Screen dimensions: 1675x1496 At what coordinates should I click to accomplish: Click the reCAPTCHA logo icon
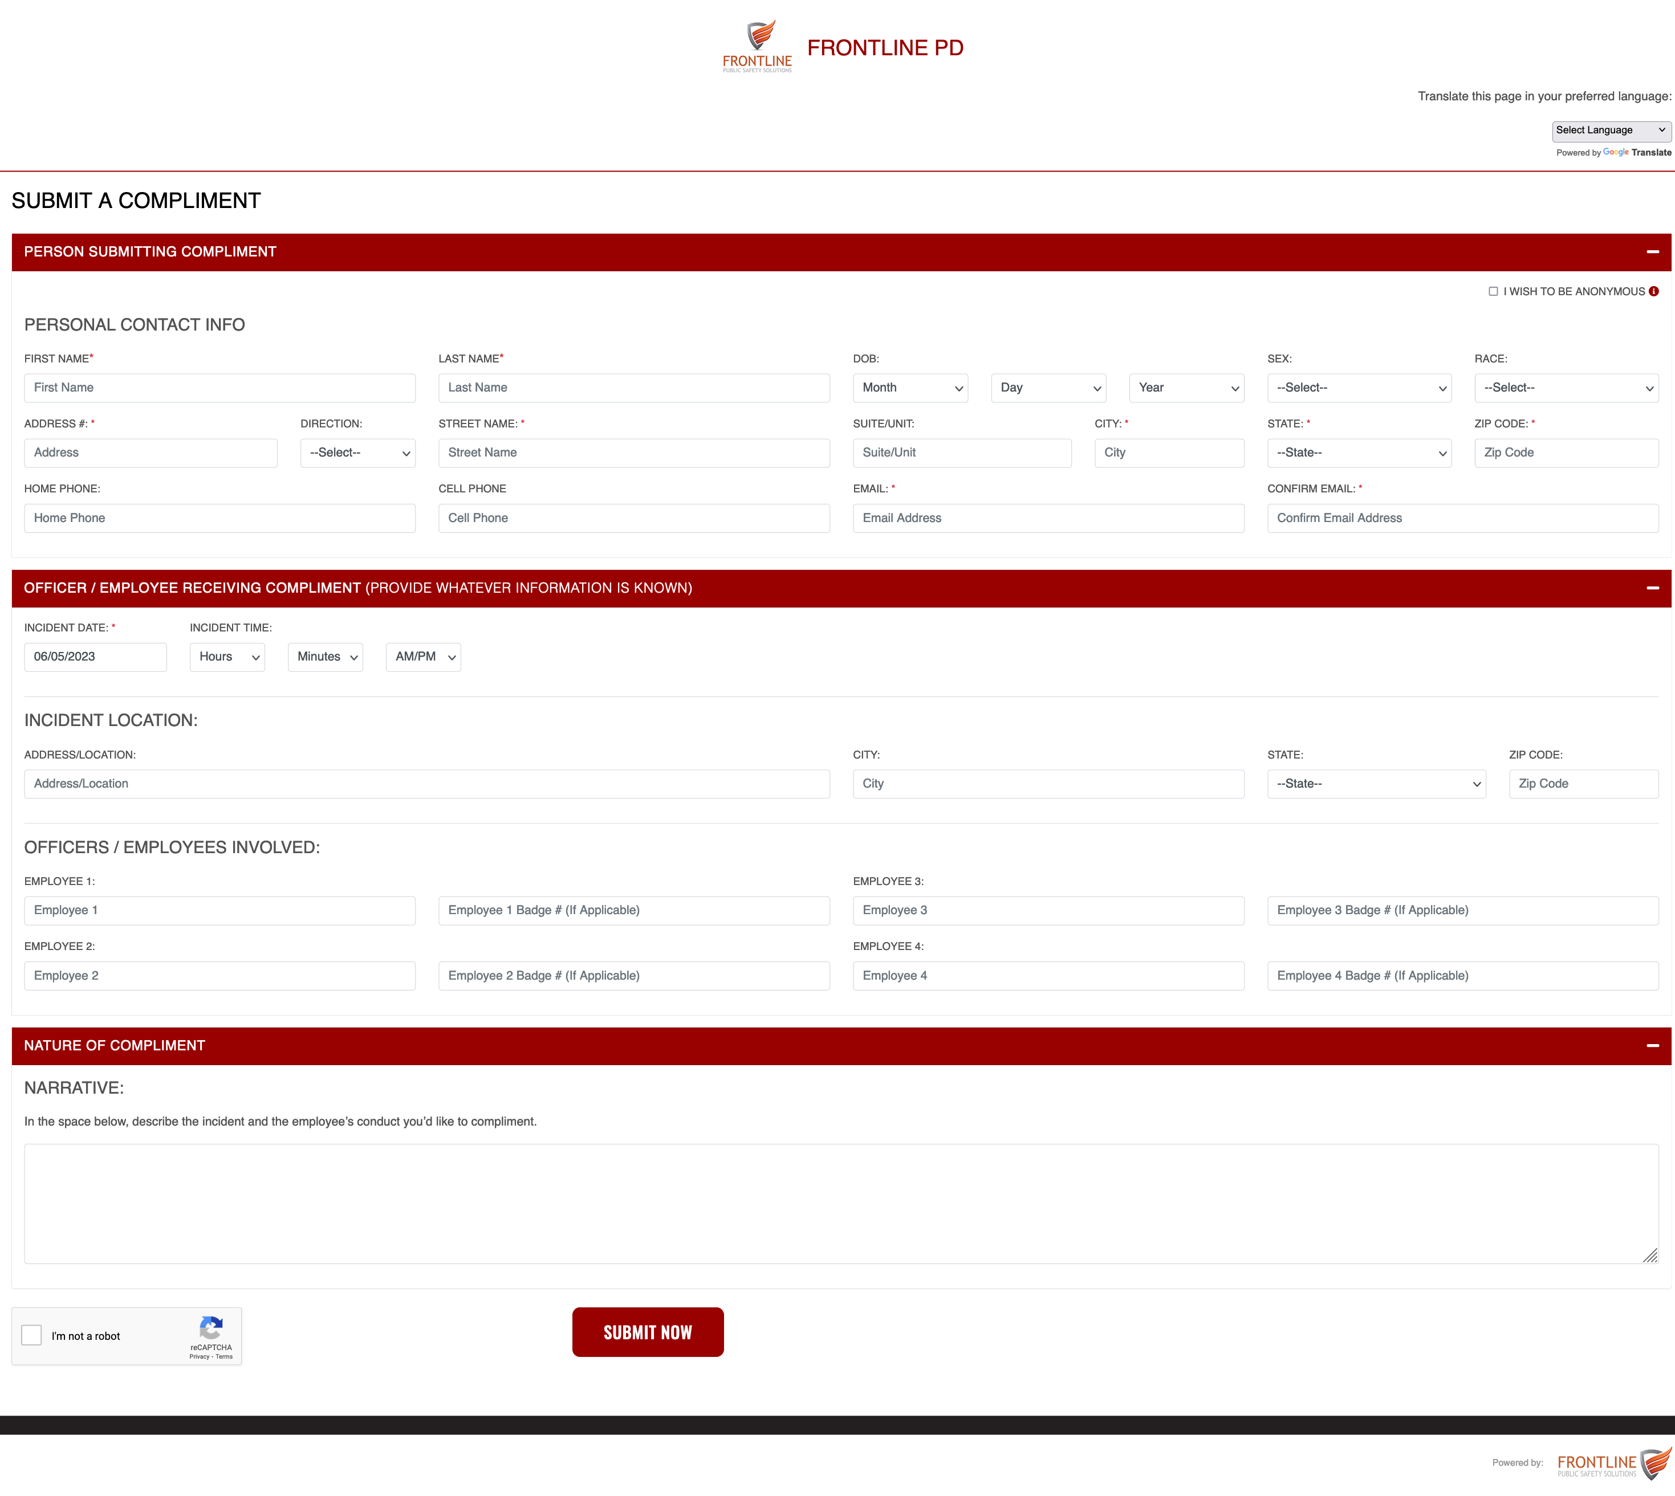(x=212, y=1327)
